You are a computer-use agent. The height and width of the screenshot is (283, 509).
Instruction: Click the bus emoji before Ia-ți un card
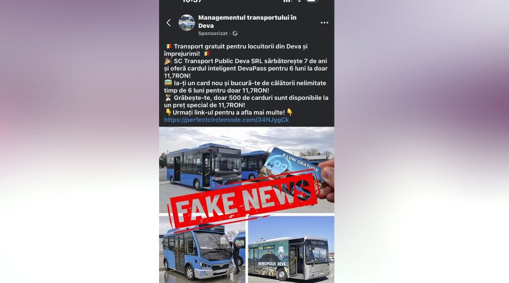tap(168, 83)
